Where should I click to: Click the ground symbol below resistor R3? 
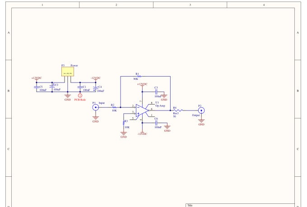tap(124, 133)
